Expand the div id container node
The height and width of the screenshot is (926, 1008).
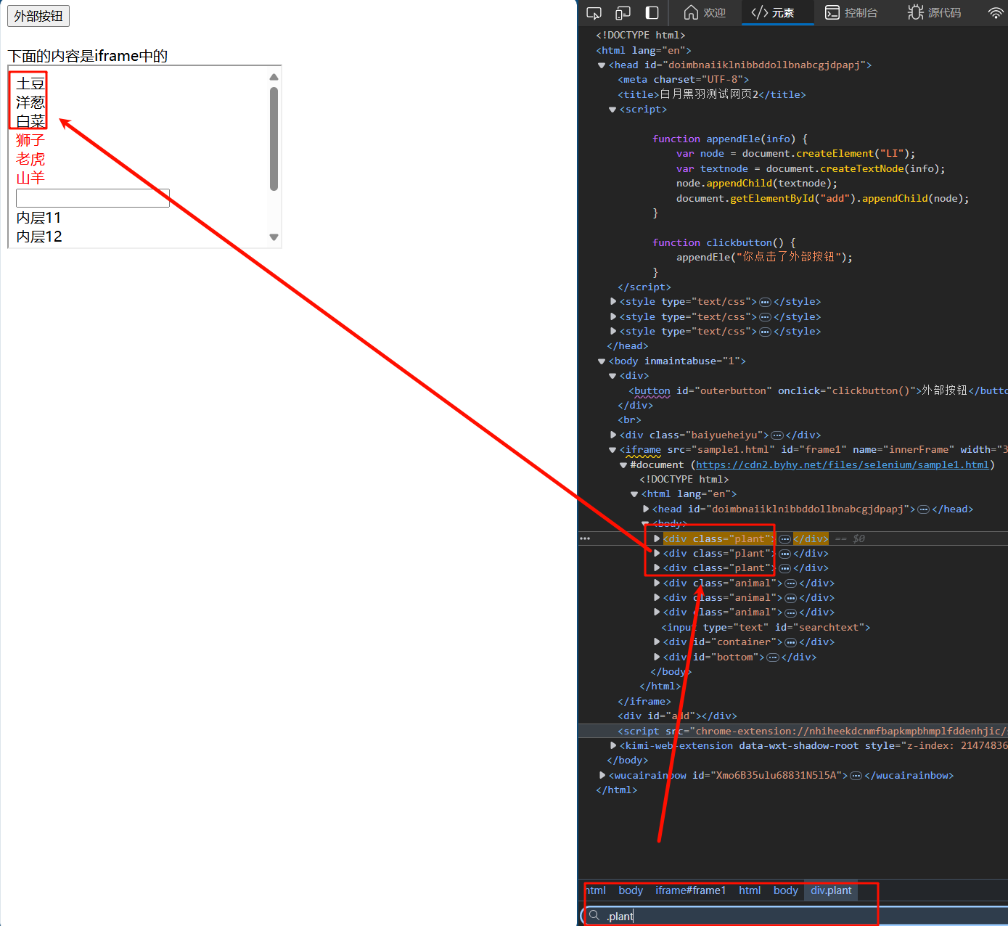click(657, 642)
